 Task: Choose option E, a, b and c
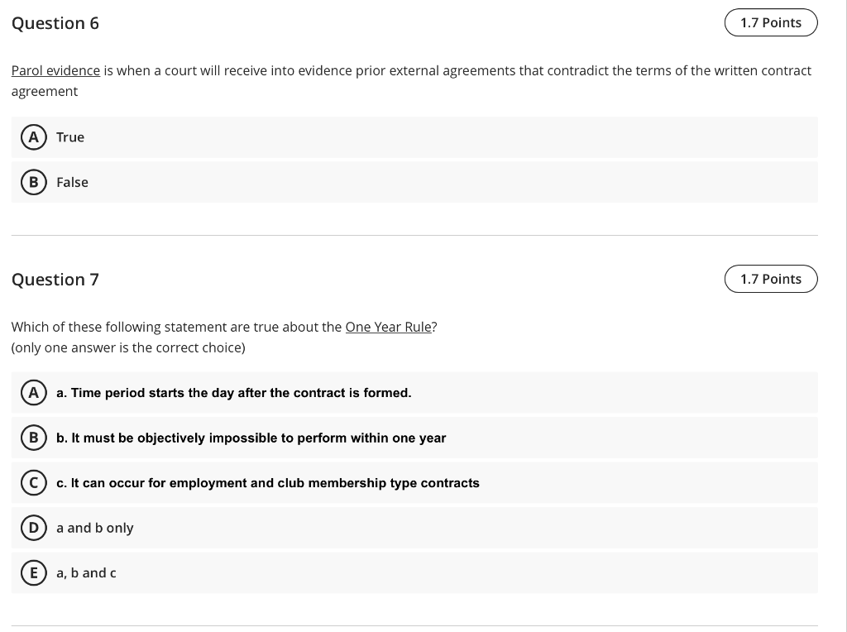click(33, 572)
